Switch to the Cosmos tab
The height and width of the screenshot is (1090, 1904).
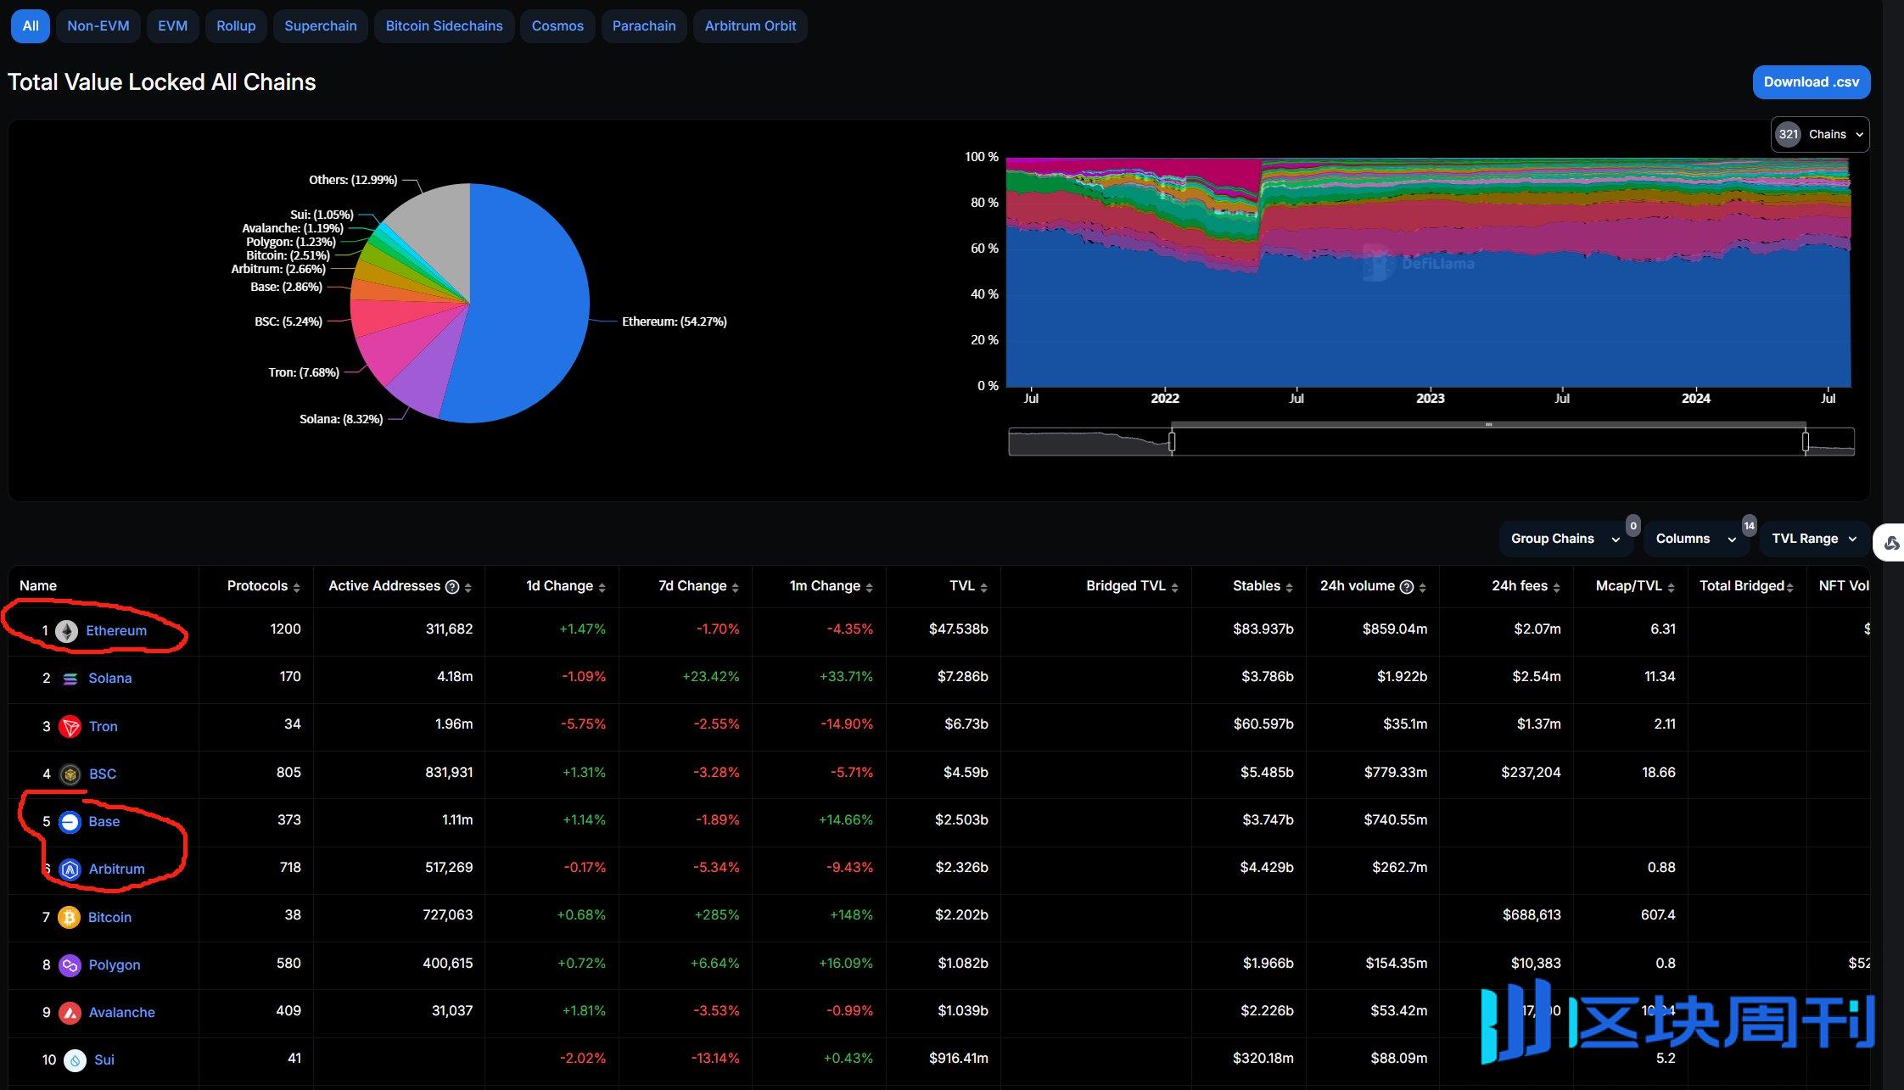tap(557, 26)
